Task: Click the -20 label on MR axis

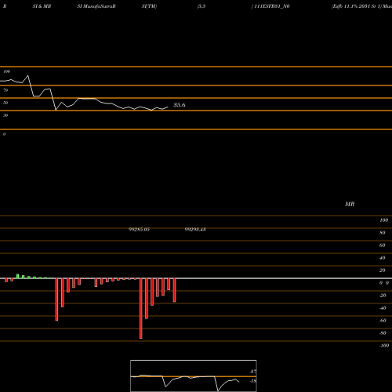Action: [383, 296]
